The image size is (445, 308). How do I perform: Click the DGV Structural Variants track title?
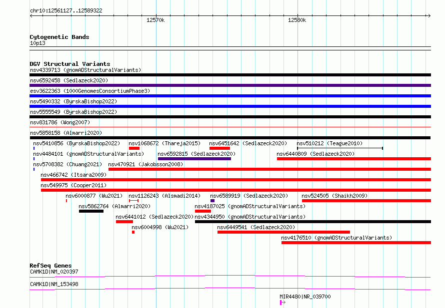[70, 64]
